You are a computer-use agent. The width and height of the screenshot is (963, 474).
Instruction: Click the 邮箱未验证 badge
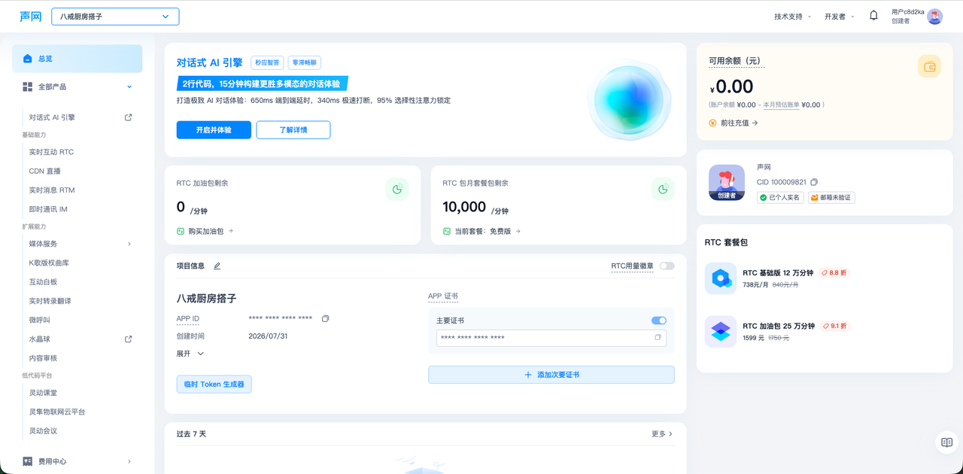click(831, 198)
